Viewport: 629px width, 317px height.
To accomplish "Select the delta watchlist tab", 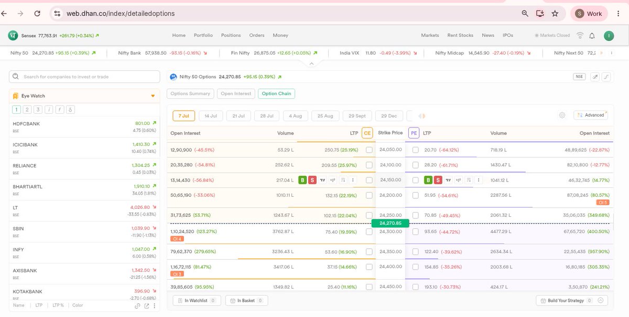I will [70, 110].
